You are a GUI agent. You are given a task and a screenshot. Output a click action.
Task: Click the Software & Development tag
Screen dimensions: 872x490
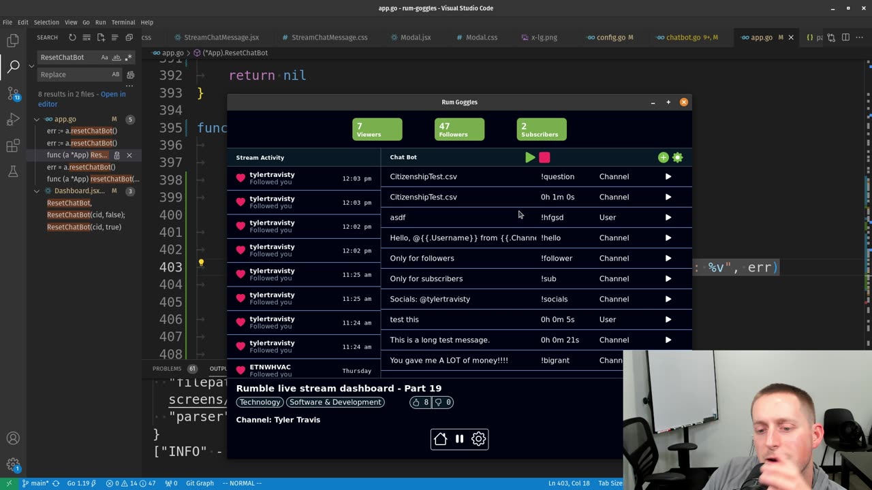click(x=335, y=402)
